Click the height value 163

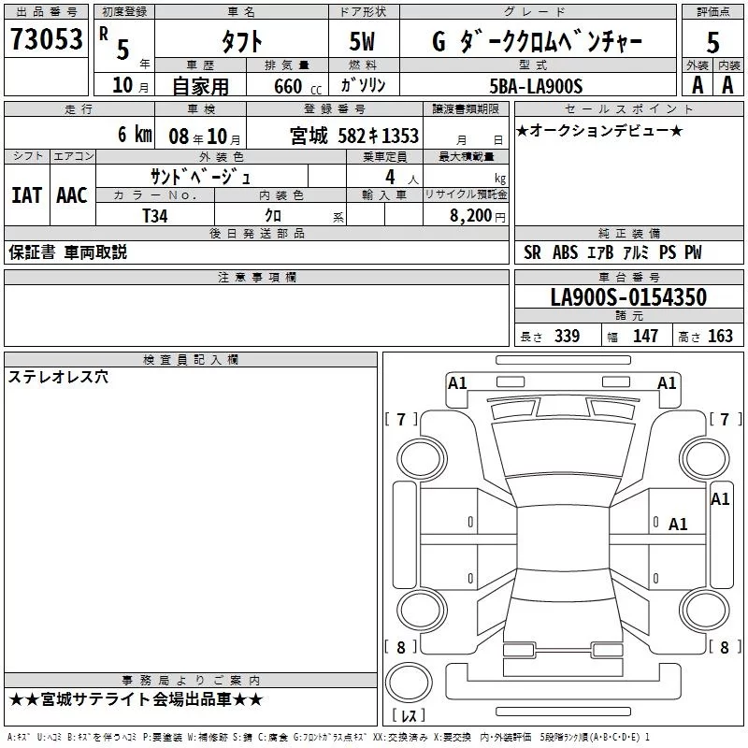(720, 336)
